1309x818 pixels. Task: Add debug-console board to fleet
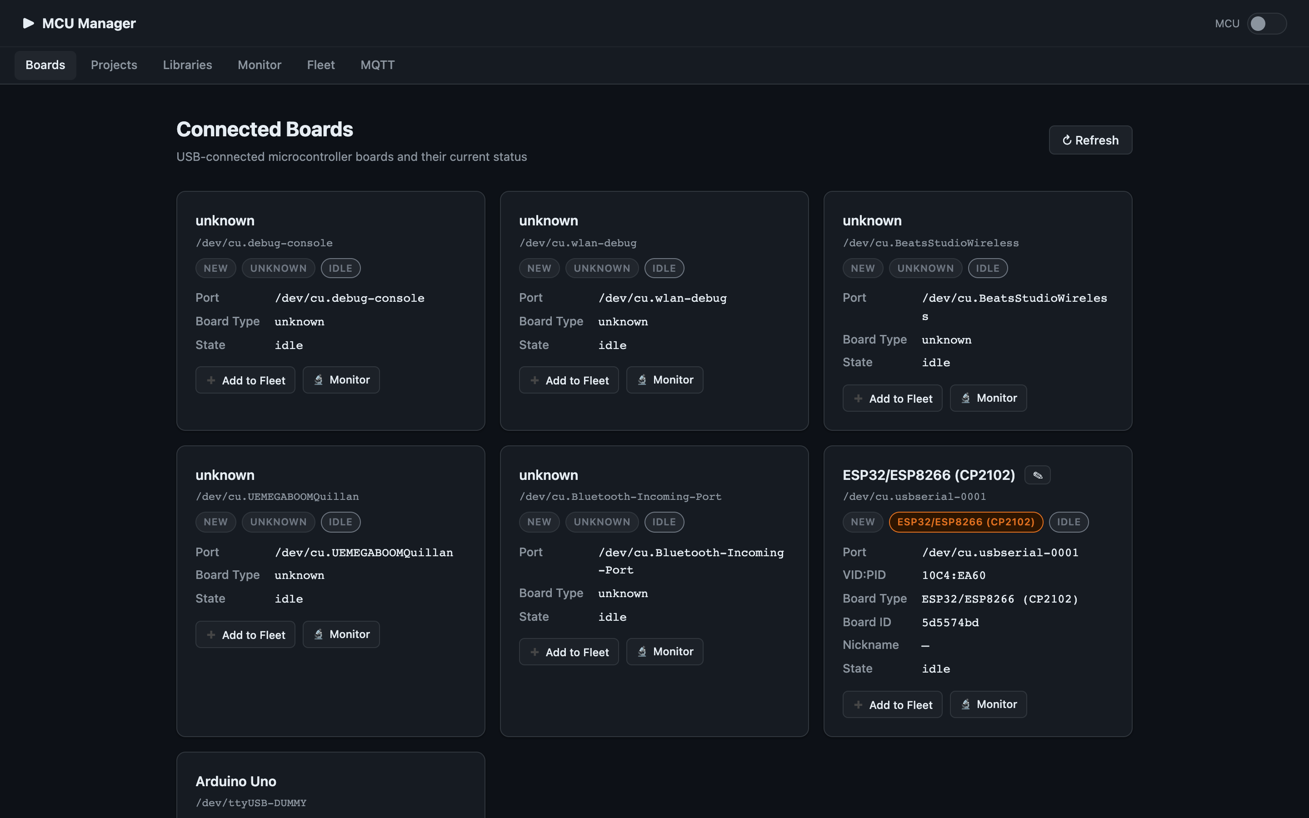(245, 380)
